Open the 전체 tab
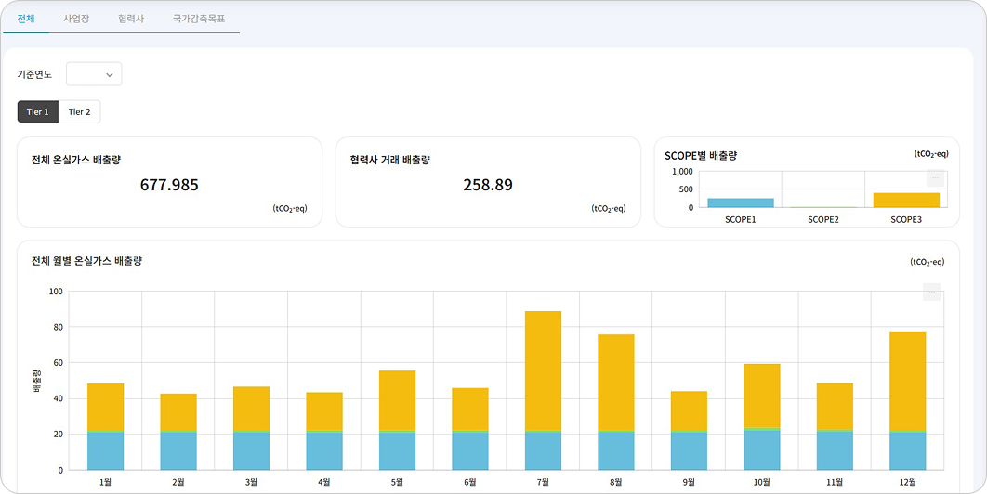987x494 pixels. (26, 19)
